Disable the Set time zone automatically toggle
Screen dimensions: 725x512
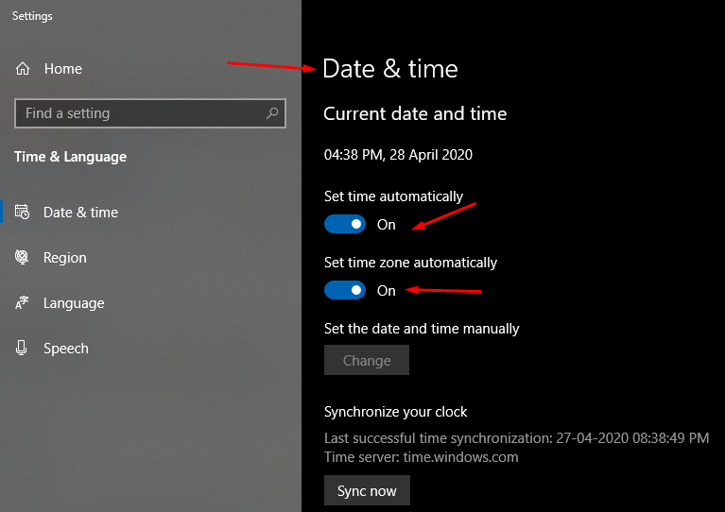tap(345, 290)
